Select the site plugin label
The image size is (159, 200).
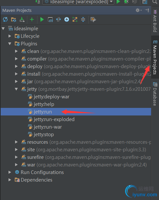(31, 150)
